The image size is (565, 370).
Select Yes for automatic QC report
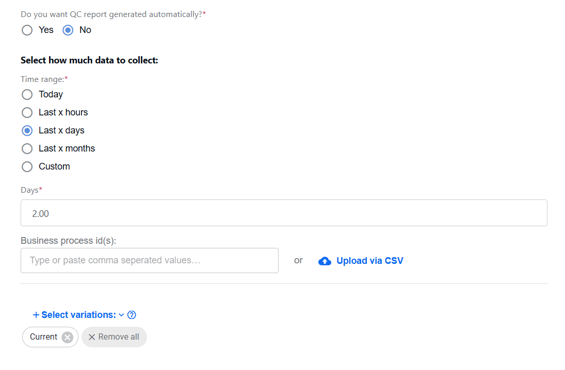(27, 30)
